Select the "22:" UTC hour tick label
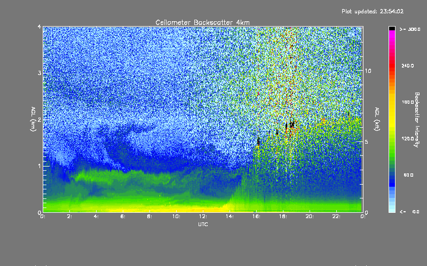The image size is (427, 266). point(336,217)
